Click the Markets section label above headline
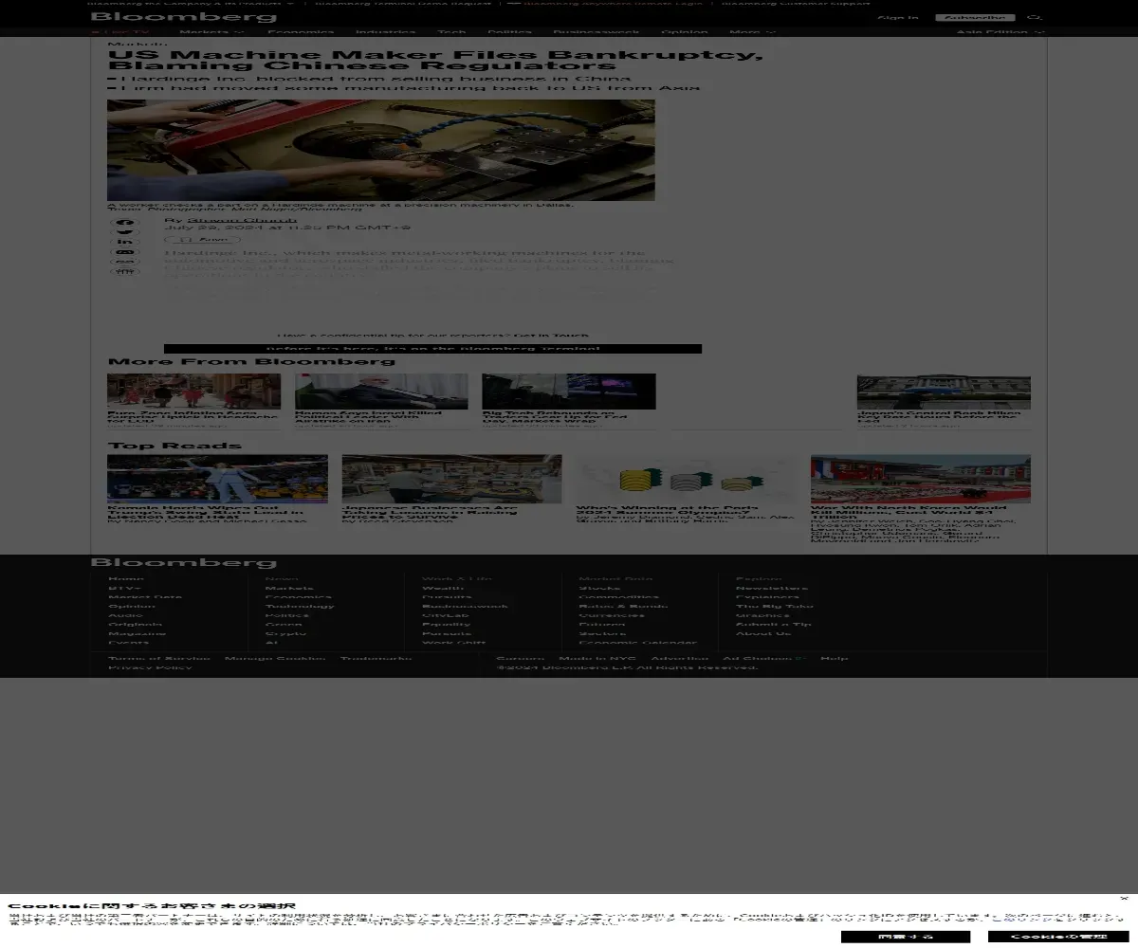 click(x=138, y=44)
